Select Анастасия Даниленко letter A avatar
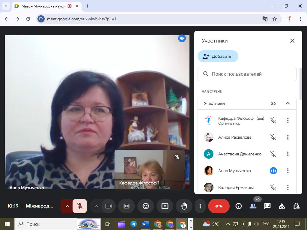The image size is (307, 230). tap(209, 154)
